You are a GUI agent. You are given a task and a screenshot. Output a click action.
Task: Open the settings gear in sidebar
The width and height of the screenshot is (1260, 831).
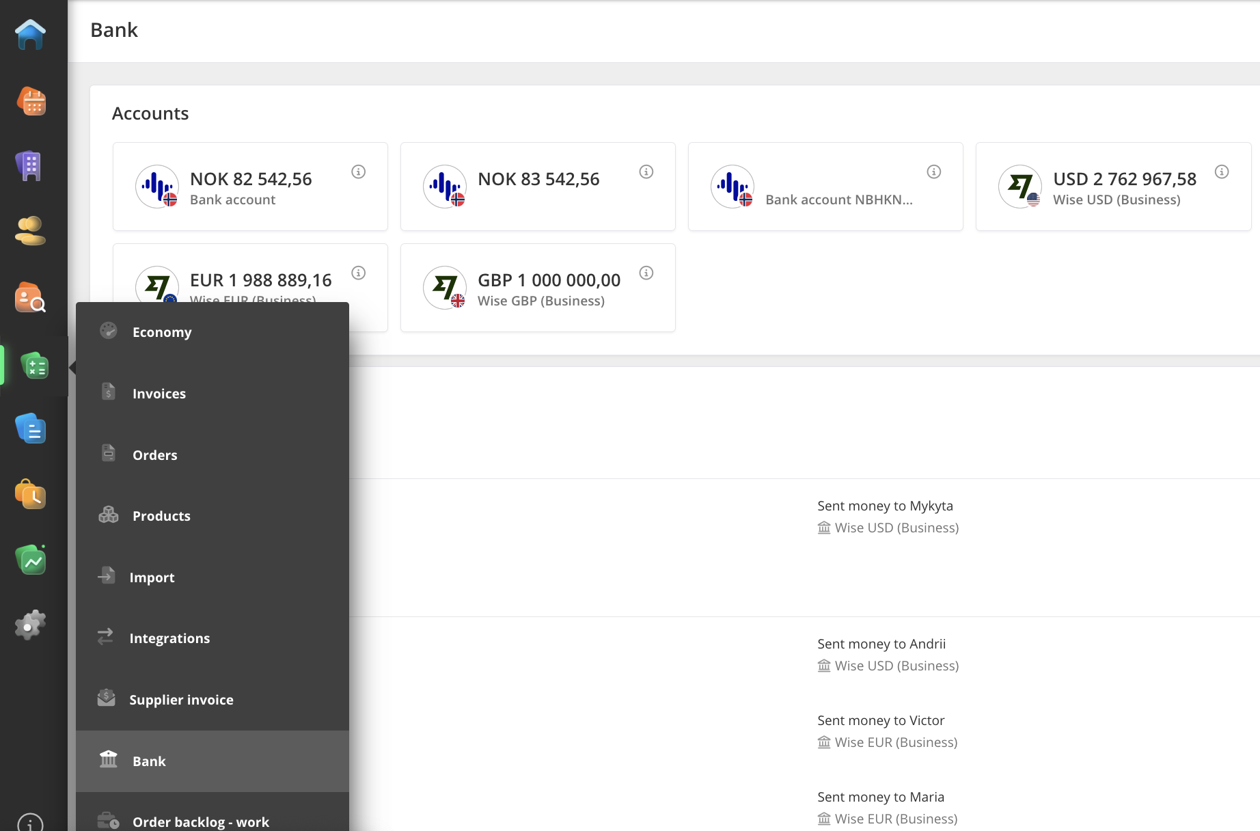click(30, 625)
